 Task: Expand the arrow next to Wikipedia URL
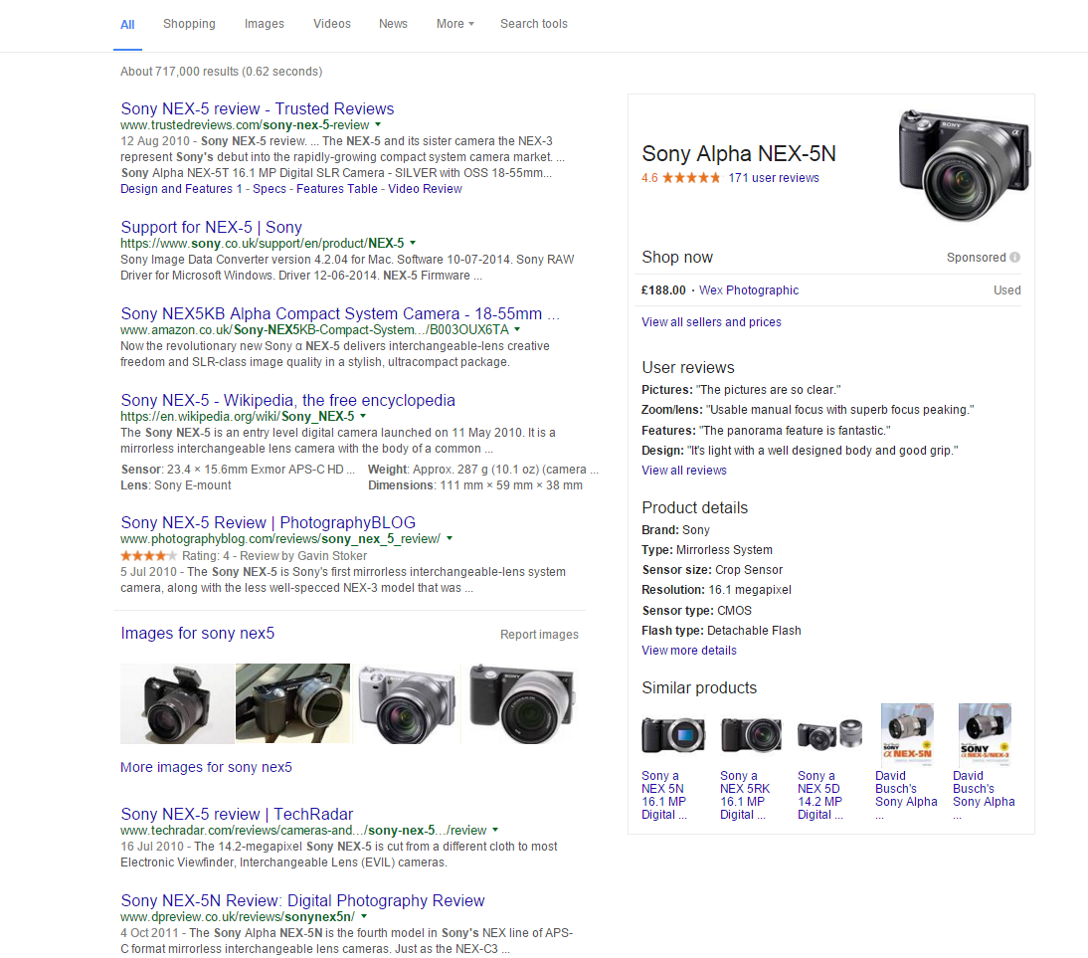point(363,417)
